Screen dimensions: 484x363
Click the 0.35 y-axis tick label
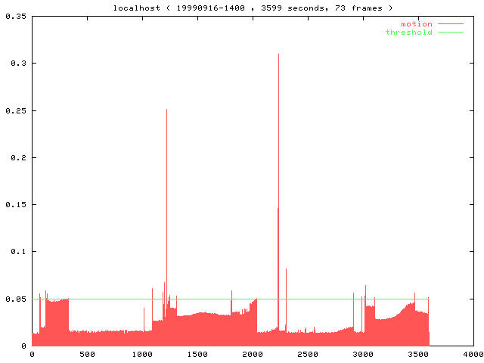pos(14,16)
